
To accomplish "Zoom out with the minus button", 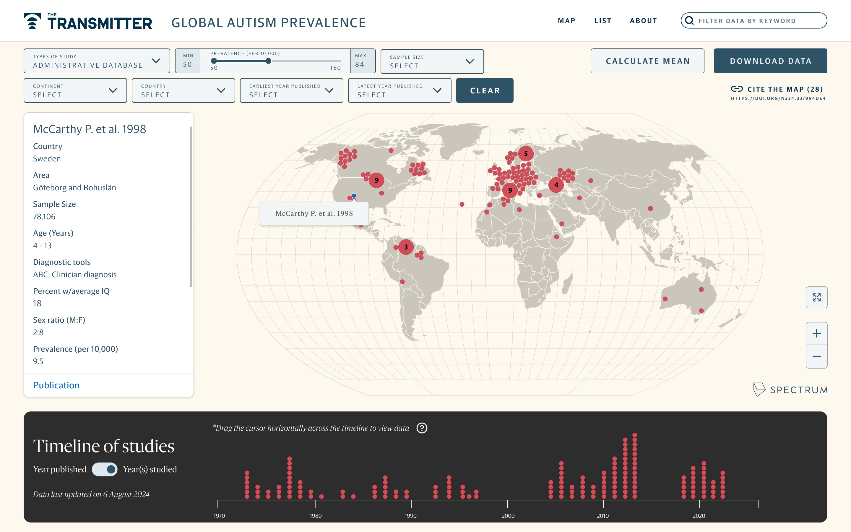I will point(816,356).
